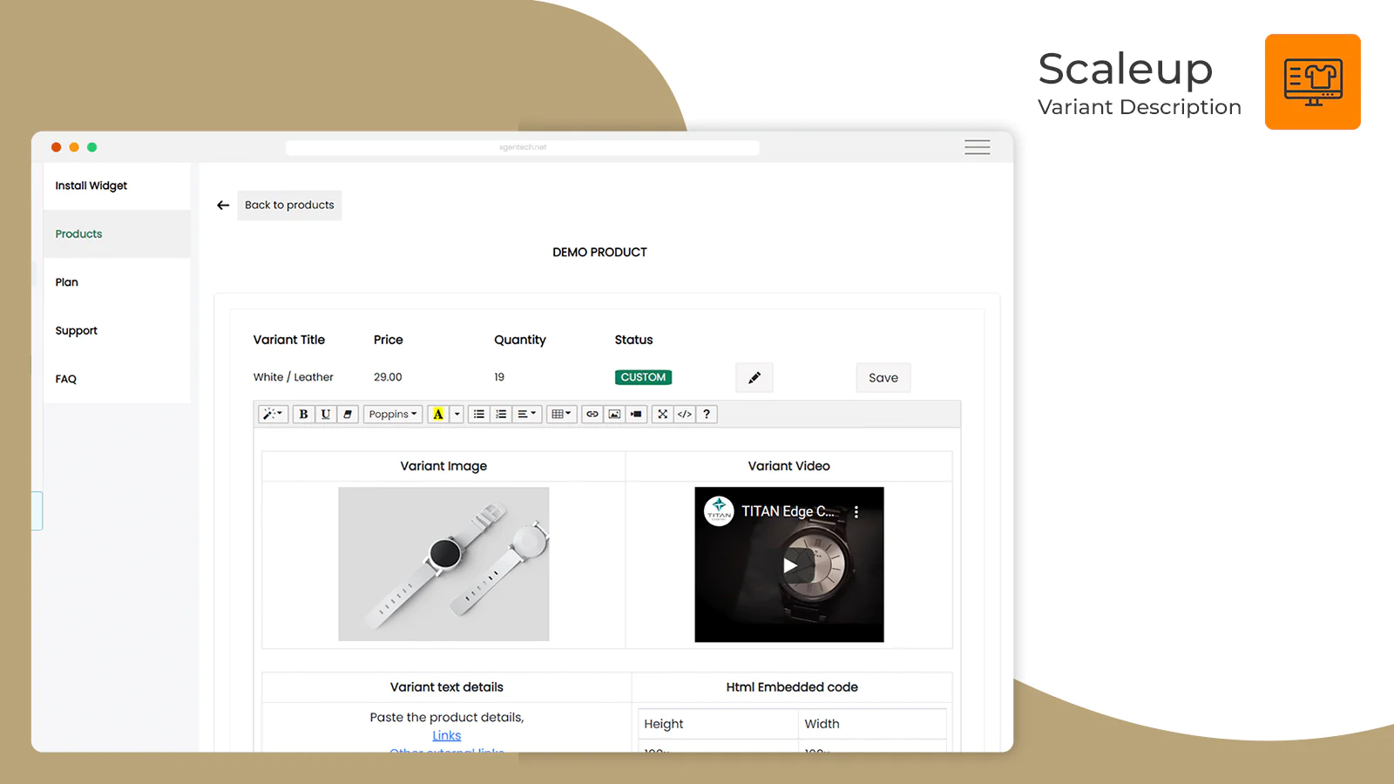
Task: Click the TITAN Edge video title
Action: 788,511
